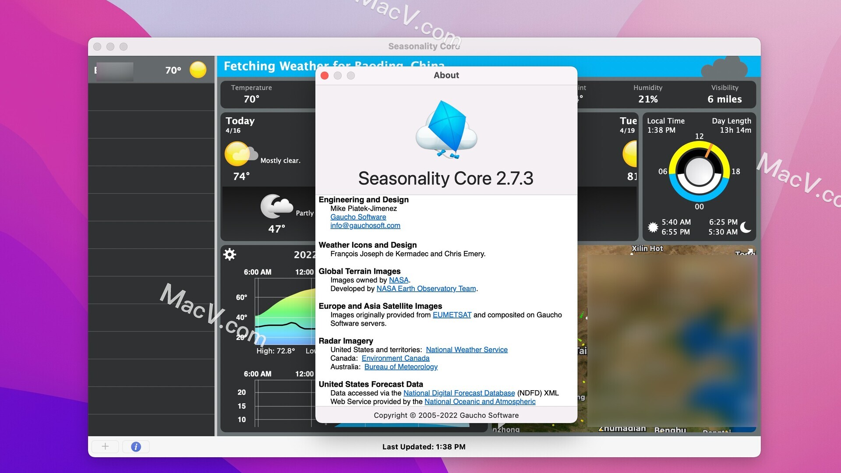Click the add location plus button bottom left
841x473 pixels.
click(106, 446)
